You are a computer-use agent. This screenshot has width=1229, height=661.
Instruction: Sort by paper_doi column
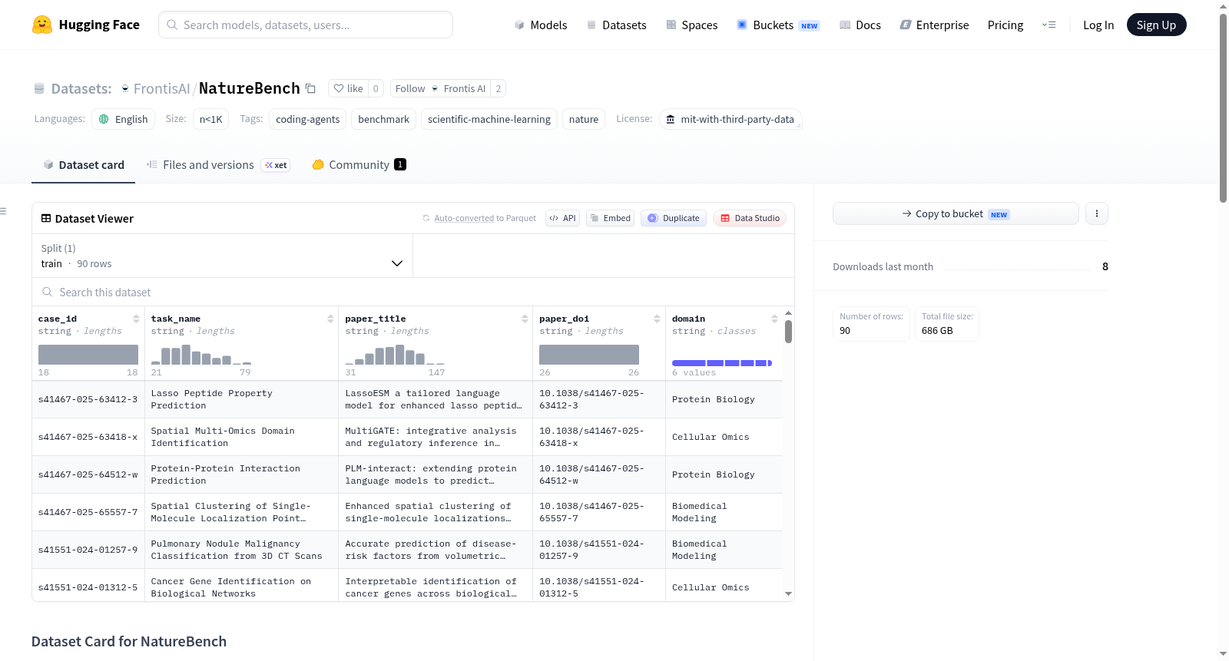[x=657, y=319]
